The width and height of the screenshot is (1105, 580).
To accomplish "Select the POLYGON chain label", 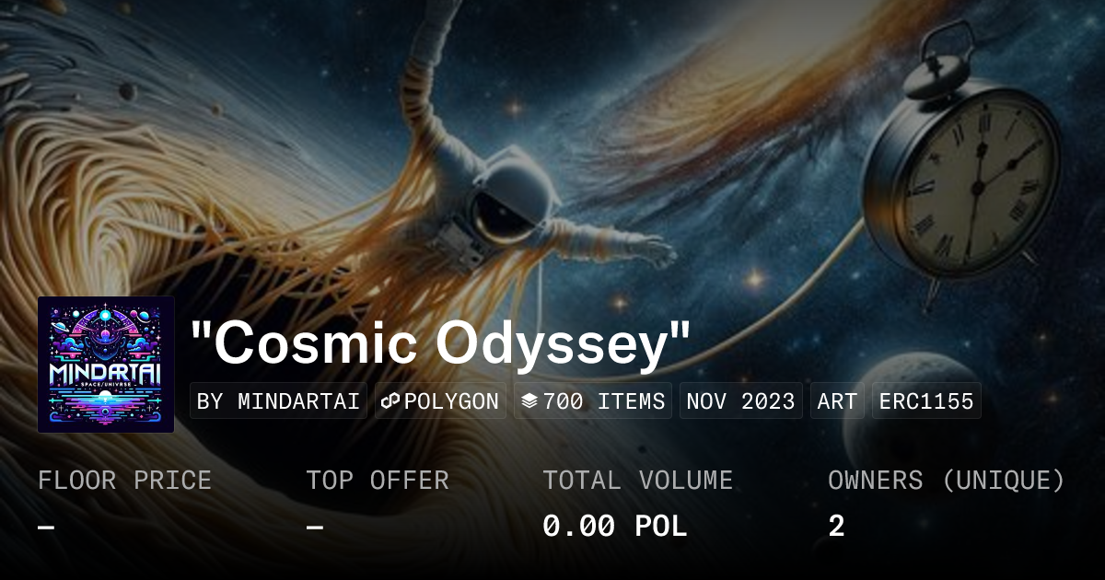I will [x=451, y=401].
